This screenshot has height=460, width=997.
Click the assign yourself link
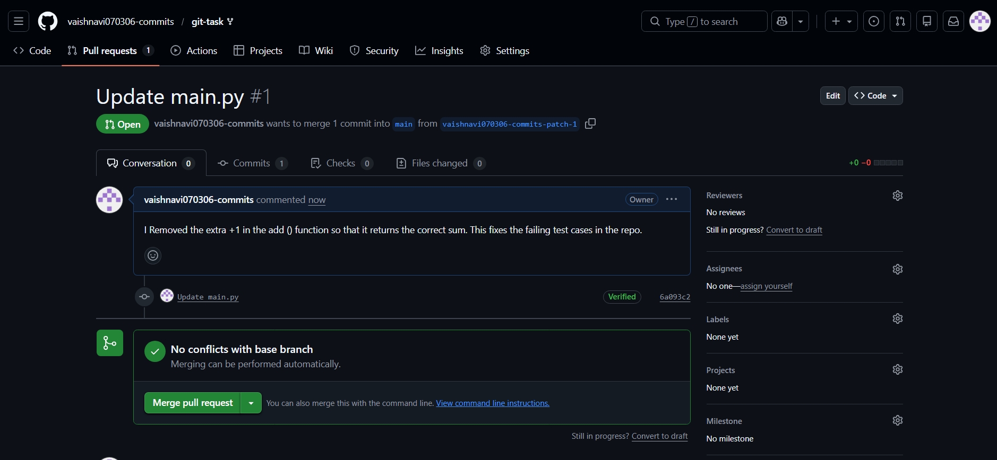(x=766, y=286)
